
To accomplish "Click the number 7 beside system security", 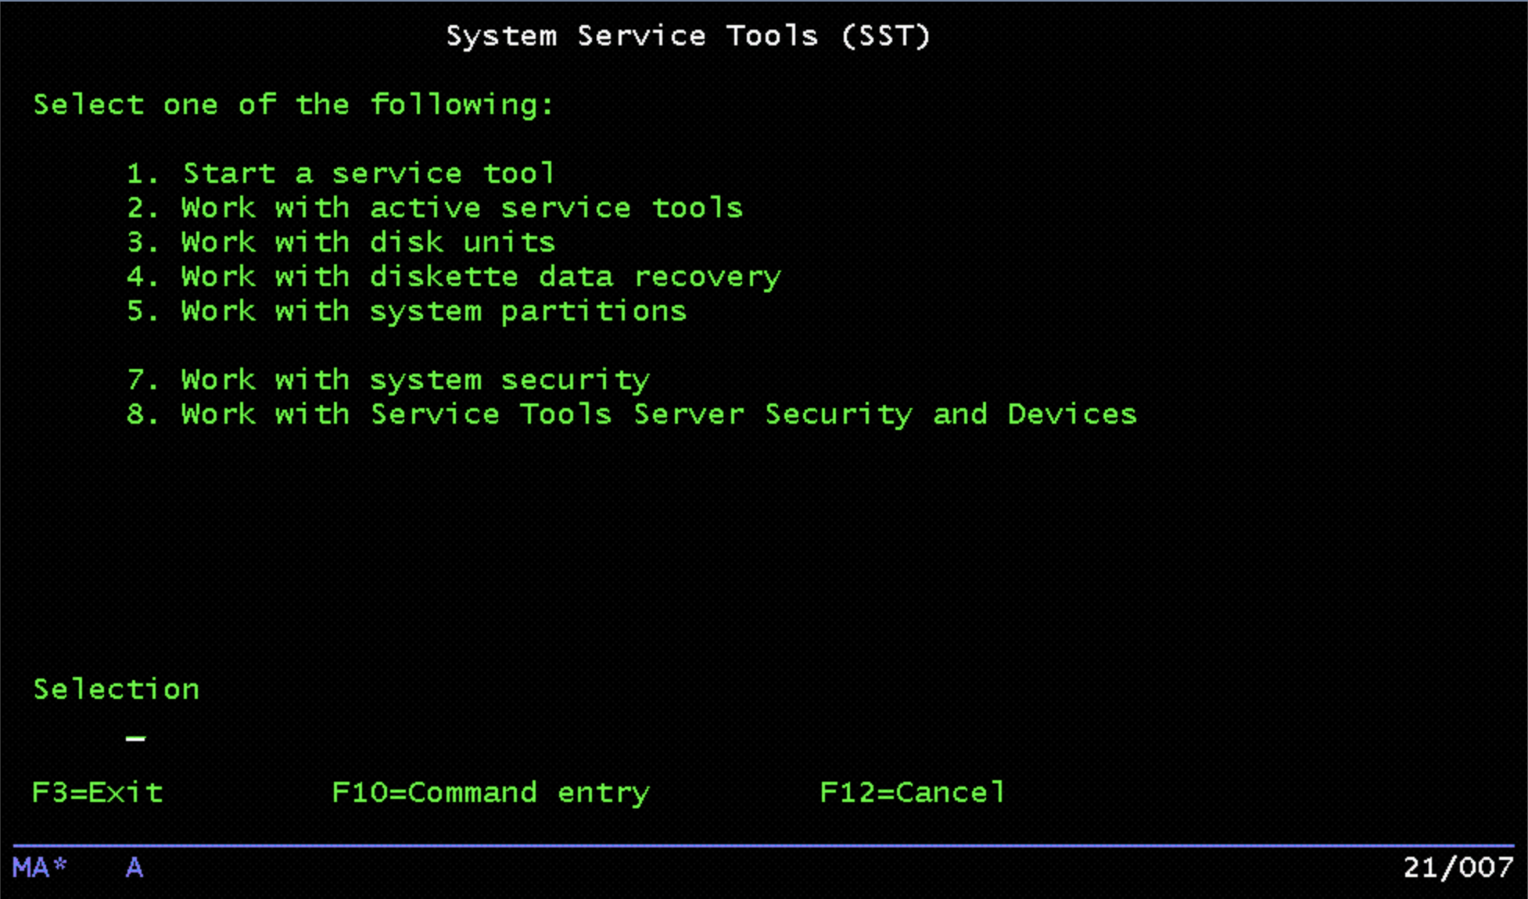I will click(x=138, y=380).
